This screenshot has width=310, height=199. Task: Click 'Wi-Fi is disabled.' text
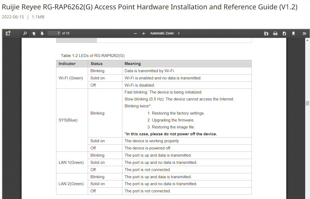pos(140,85)
